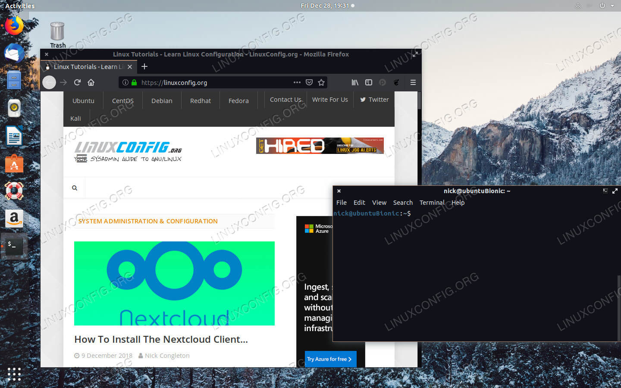The image size is (621, 388).
Task: Save page to Pocket
Action: (x=309, y=82)
